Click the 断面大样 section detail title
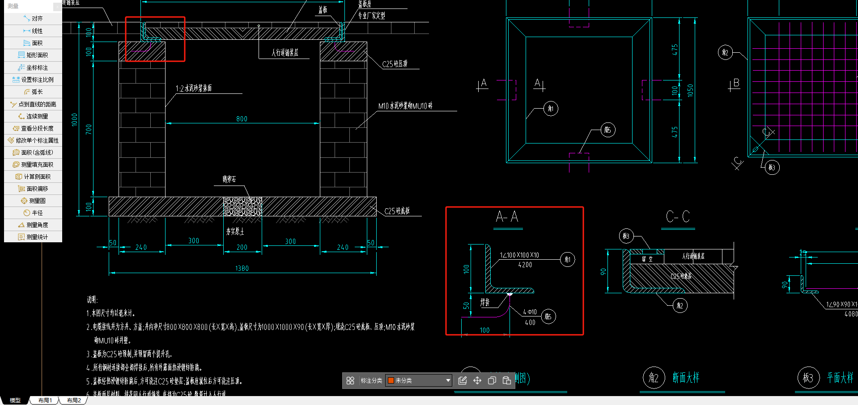This screenshot has height=405, width=858. coord(686,378)
